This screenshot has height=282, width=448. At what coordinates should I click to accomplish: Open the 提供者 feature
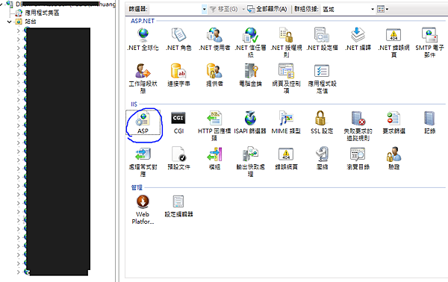click(x=214, y=75)
